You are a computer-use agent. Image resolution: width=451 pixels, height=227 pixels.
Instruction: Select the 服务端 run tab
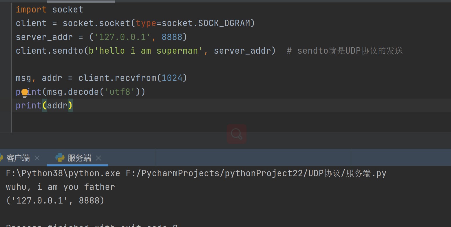(79, 158)
